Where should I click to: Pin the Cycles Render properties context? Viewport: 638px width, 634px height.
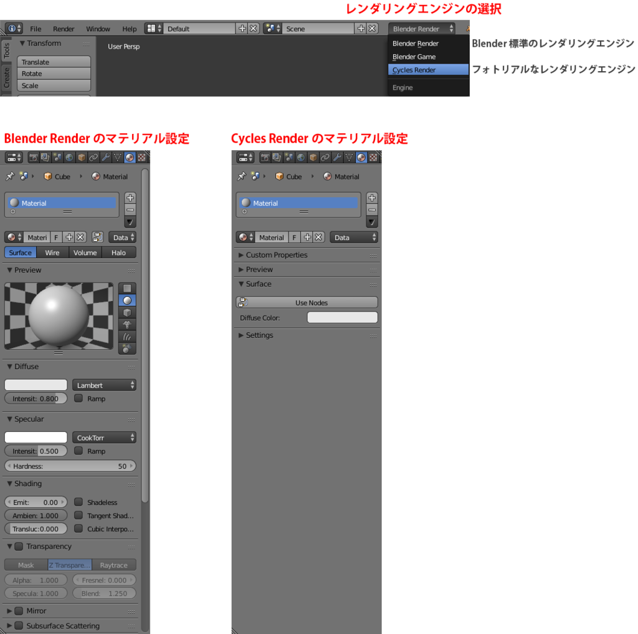[x=242, y=176]
